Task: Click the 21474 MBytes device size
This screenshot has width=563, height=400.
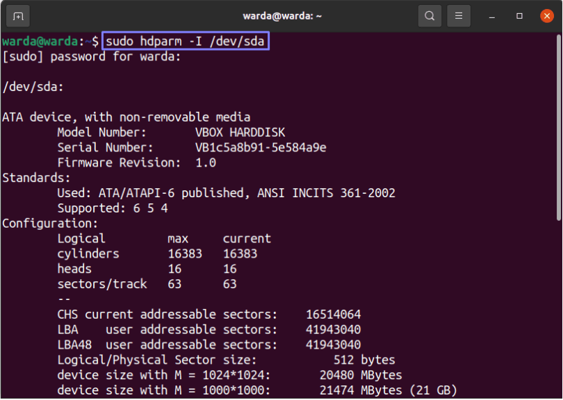Action: [361, 390]
